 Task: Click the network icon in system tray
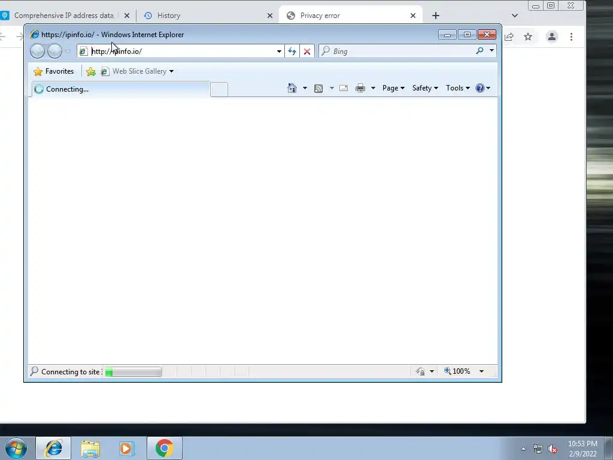click(x=538, y=449)
